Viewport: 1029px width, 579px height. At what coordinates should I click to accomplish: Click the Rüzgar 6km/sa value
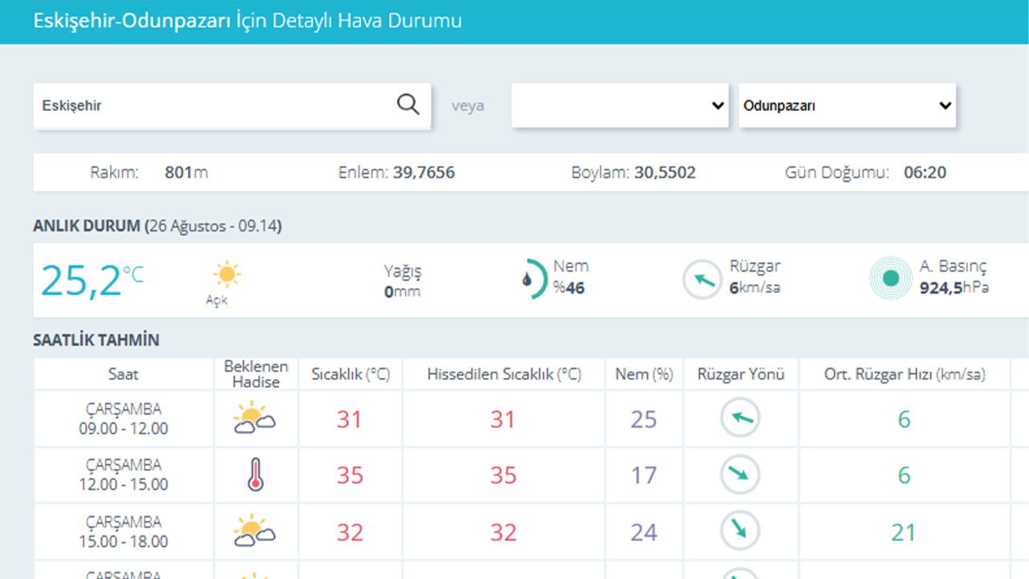pos(755,287)
